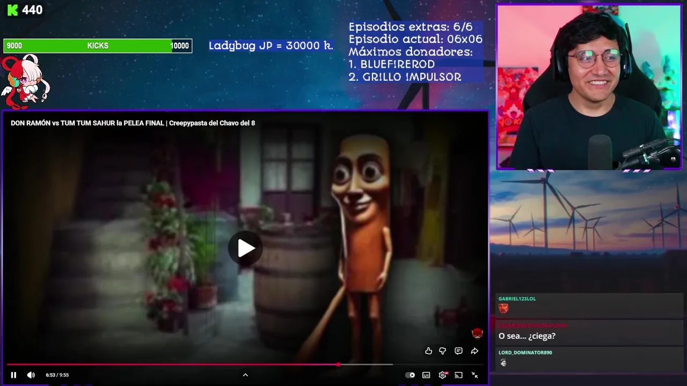Click GABRIEL123LOL username in chat

(x=517, y=299)
